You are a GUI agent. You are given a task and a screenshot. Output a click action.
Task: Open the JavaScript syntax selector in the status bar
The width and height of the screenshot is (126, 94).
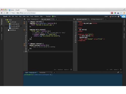pyautogui.click(x=60, y=69)
